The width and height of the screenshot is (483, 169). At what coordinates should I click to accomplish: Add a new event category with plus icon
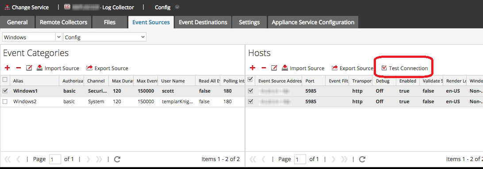coord(8,68)
